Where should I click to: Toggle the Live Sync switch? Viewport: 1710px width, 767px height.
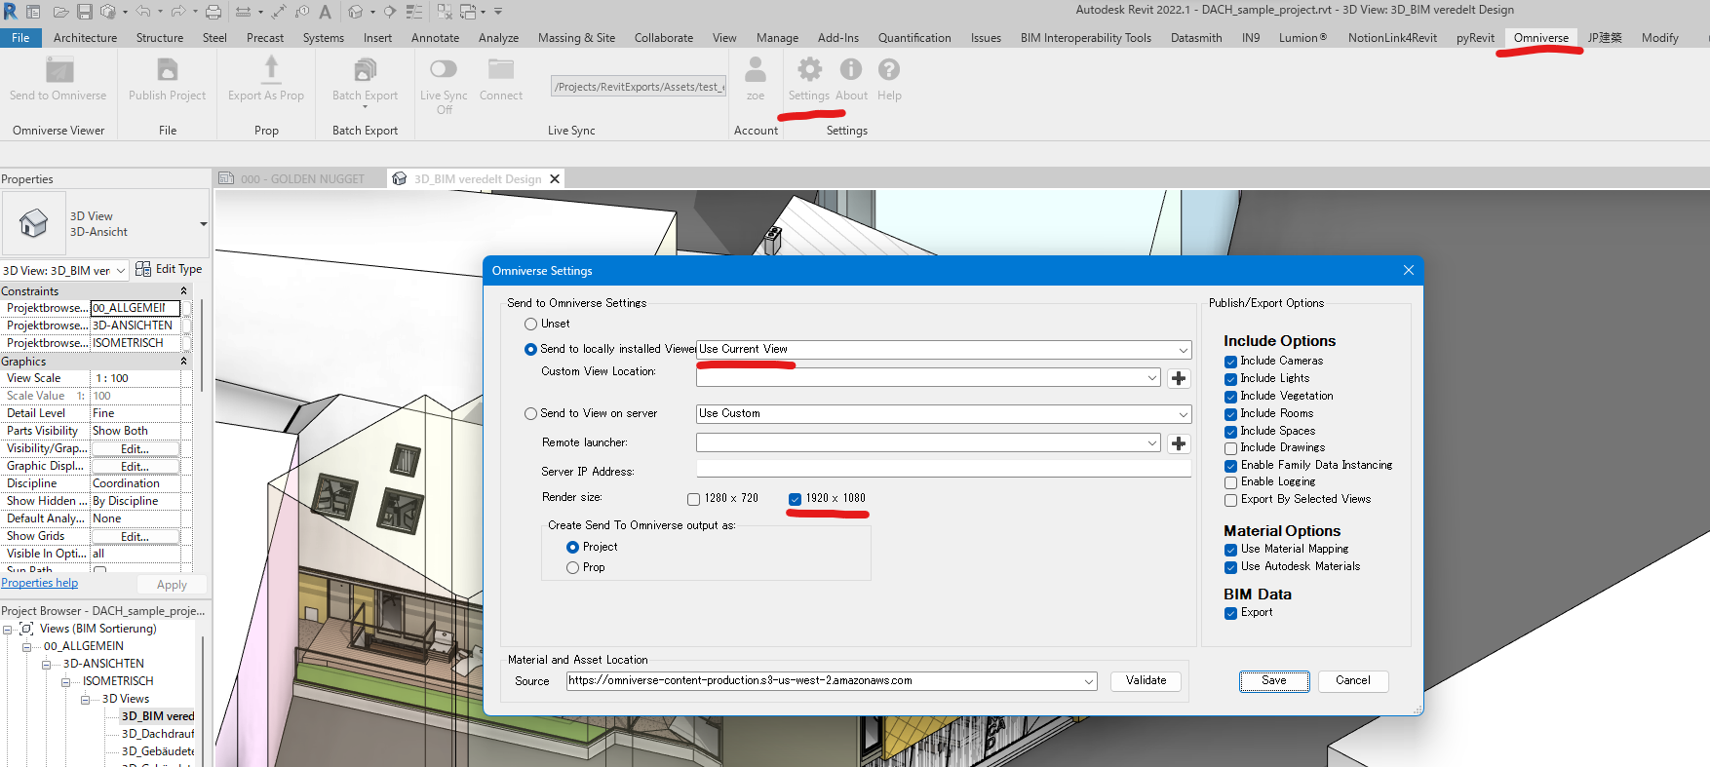coord(444,68)
